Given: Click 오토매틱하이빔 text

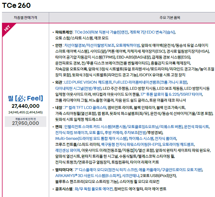Looking at the screenshot, I should (x=128, y=45).
